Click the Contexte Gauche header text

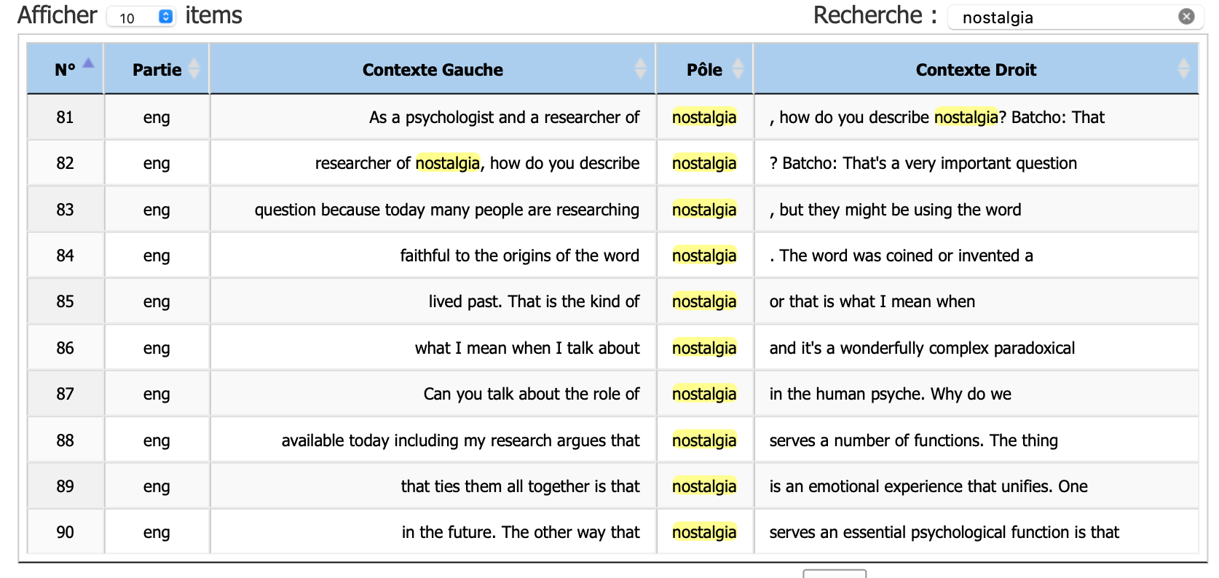[x=433, y=70]
